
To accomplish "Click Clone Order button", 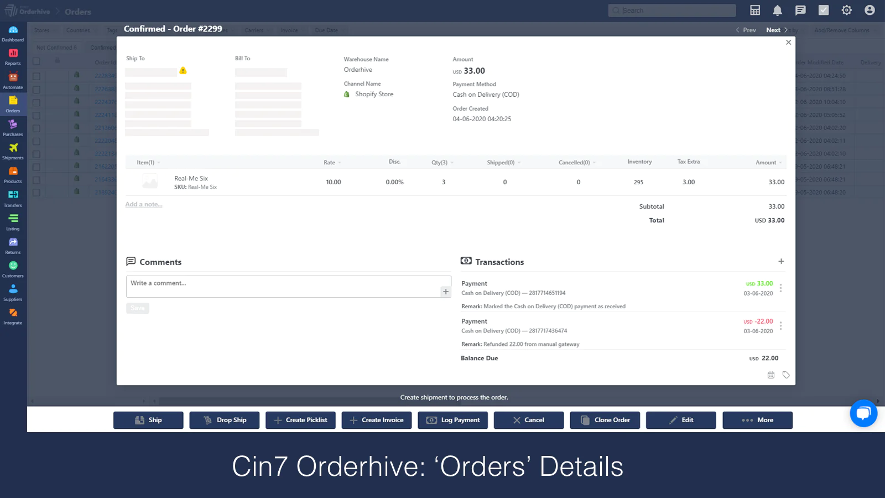I will (x=605, y=420).
